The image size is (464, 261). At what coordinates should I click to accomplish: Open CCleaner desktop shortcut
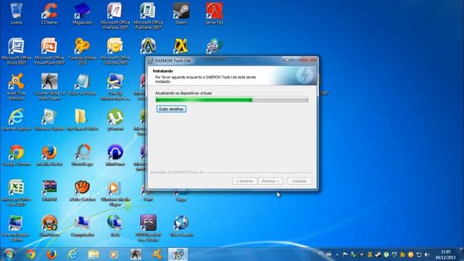[49, 14]
